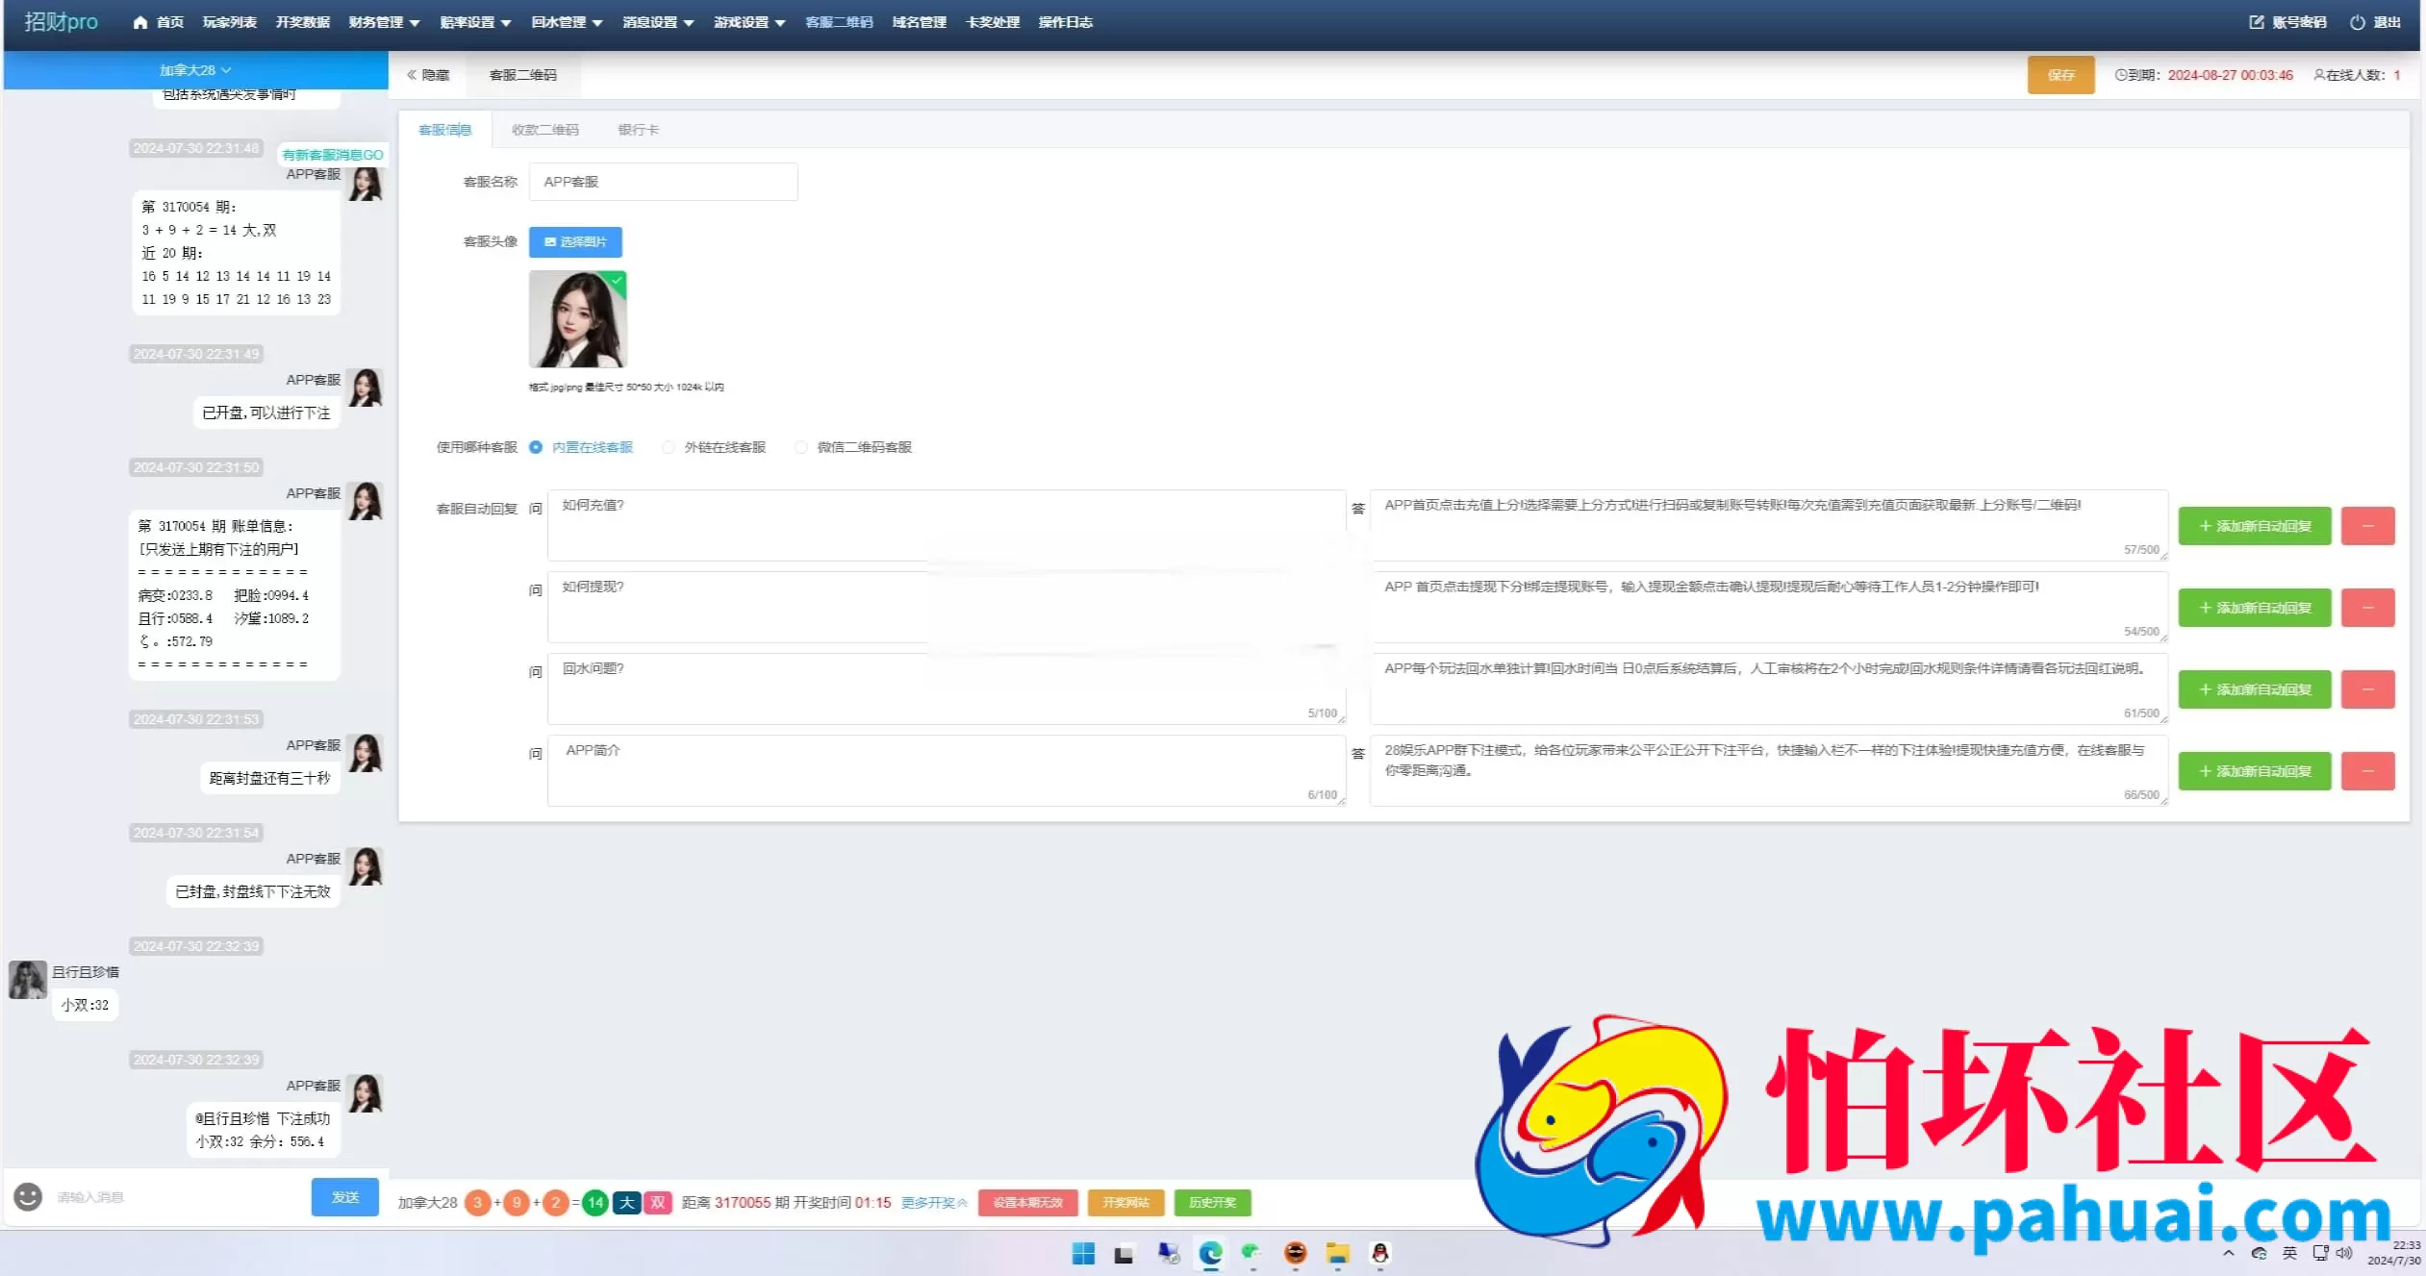Focus the APP简介 question text box
The image size is (2426, 1276).
click(x=947, y=771)
